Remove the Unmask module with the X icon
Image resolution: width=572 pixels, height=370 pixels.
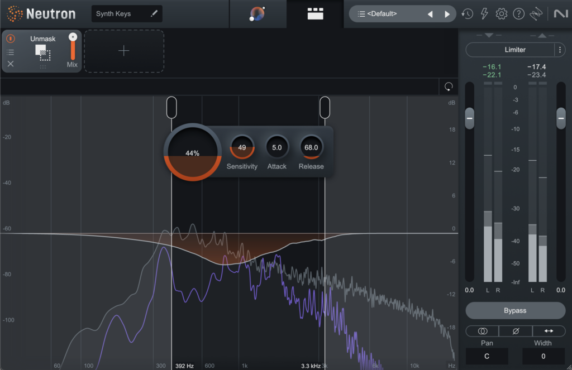pos(11,64)
